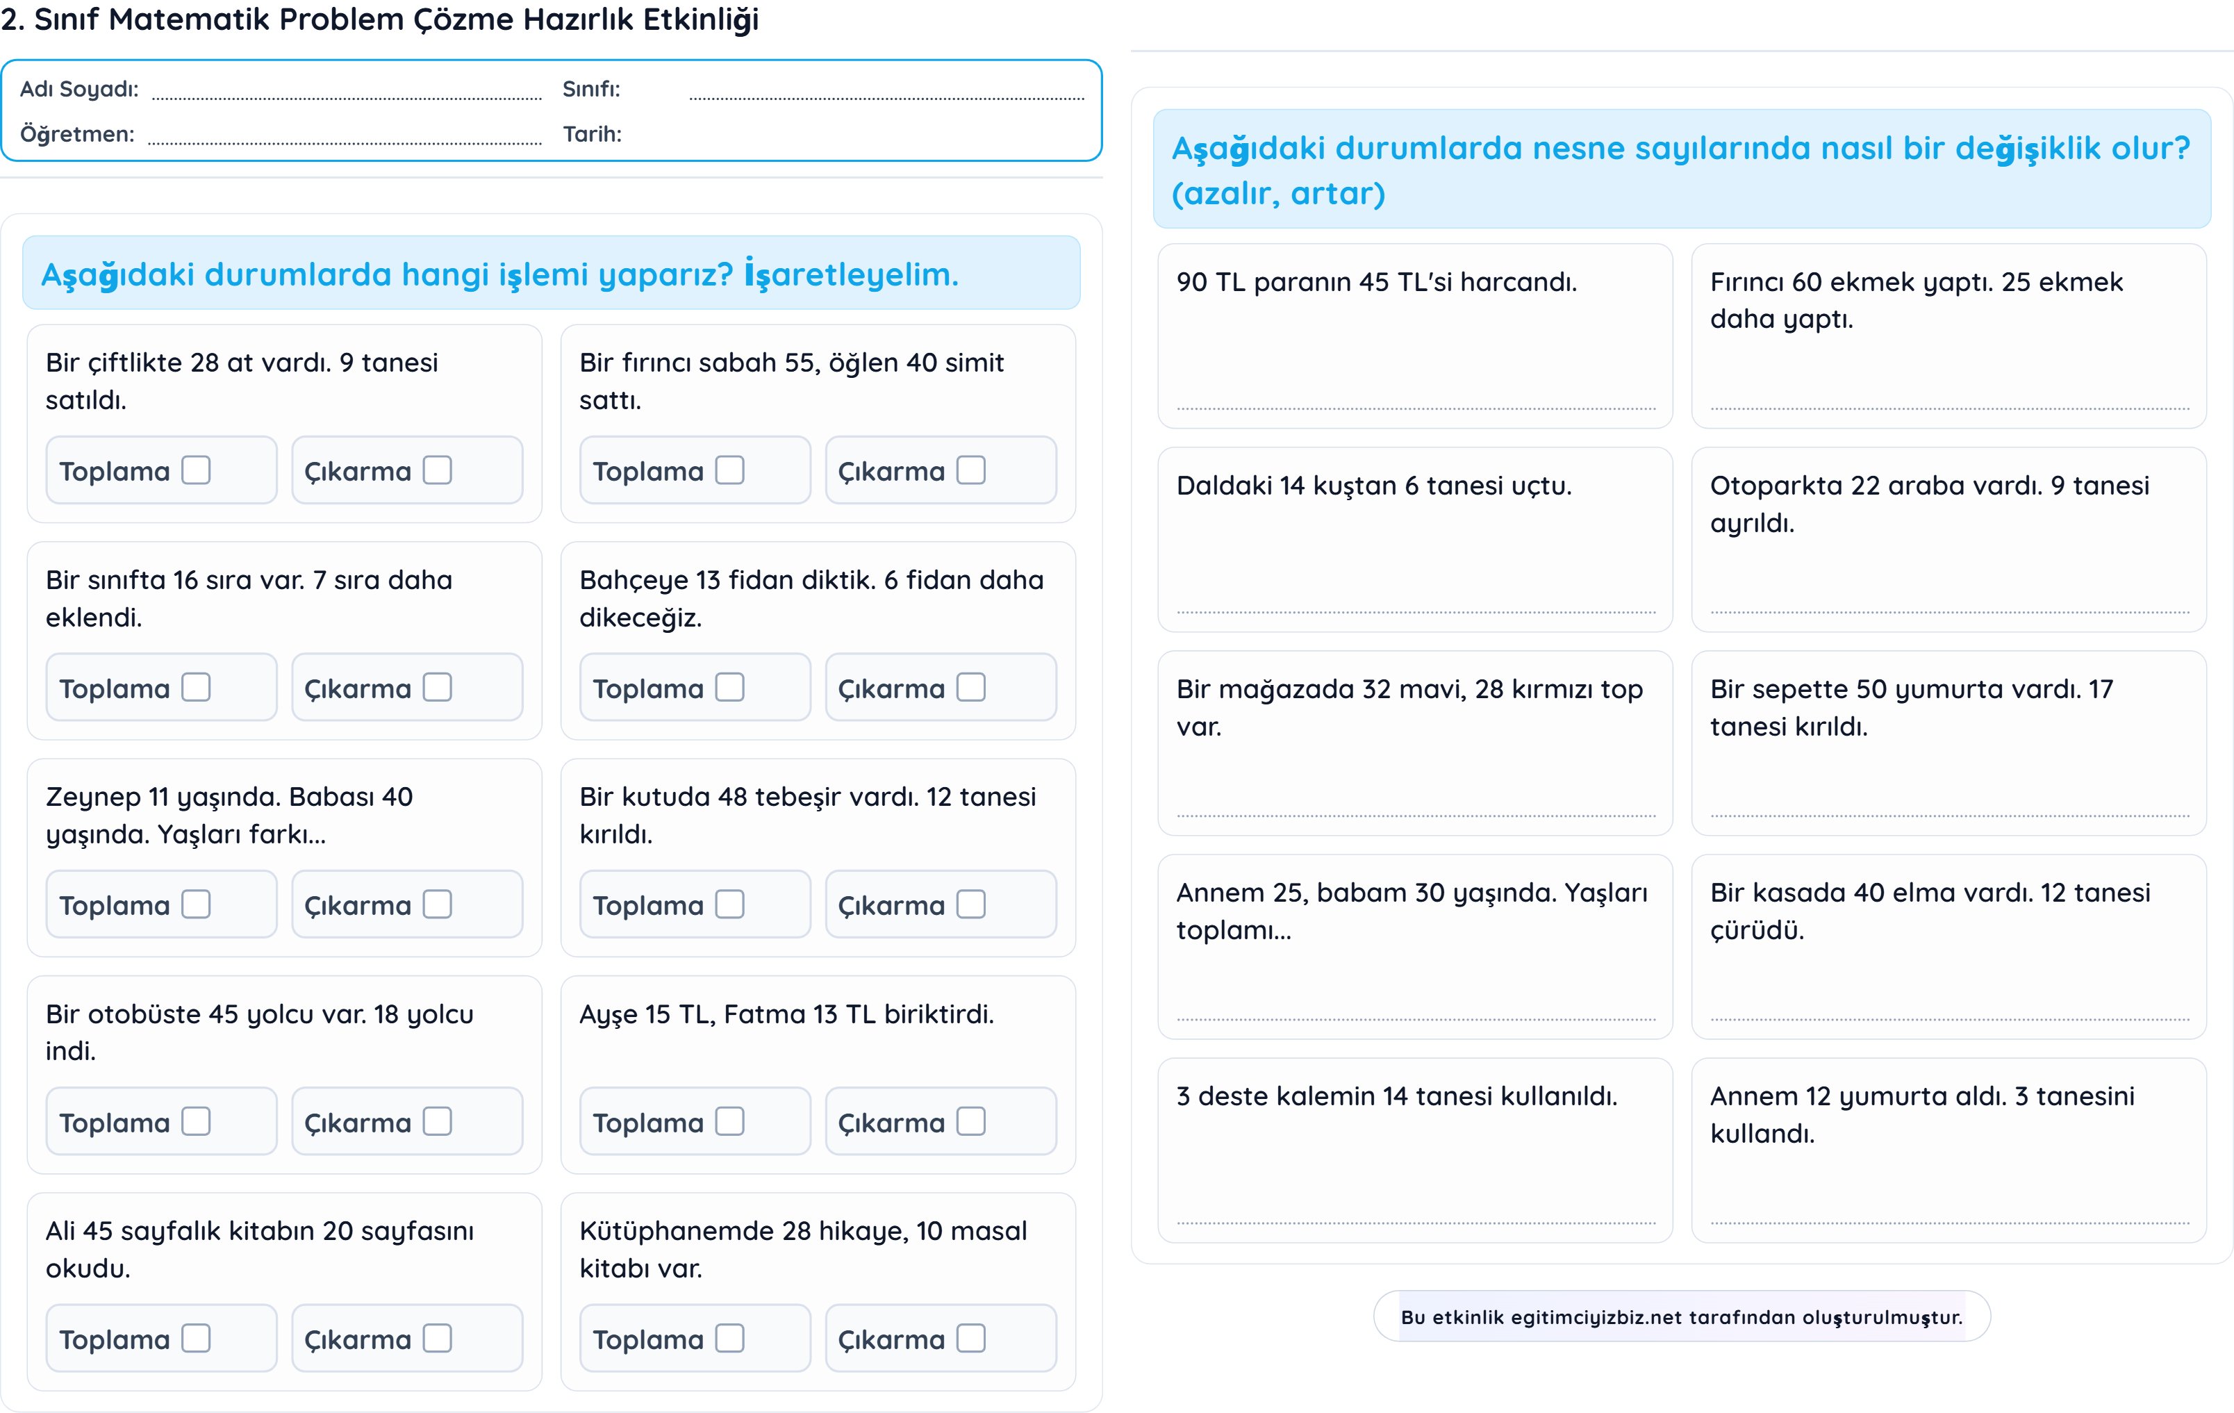This screenshot has height=1413, width=2234.
Task: Tick Toplama for the 16 sıra problem
Action: point(196,688)
